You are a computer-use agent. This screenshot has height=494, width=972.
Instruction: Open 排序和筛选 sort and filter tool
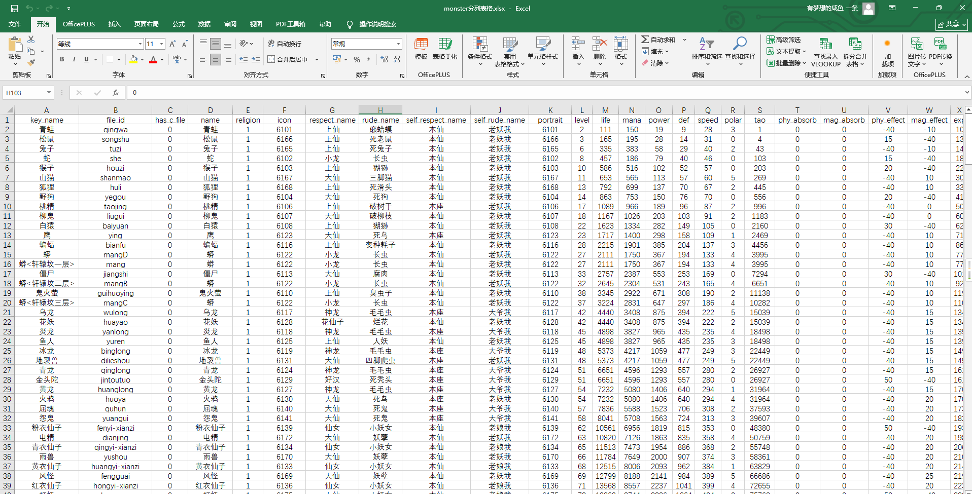pyautogui.click(x=706, y=48)
